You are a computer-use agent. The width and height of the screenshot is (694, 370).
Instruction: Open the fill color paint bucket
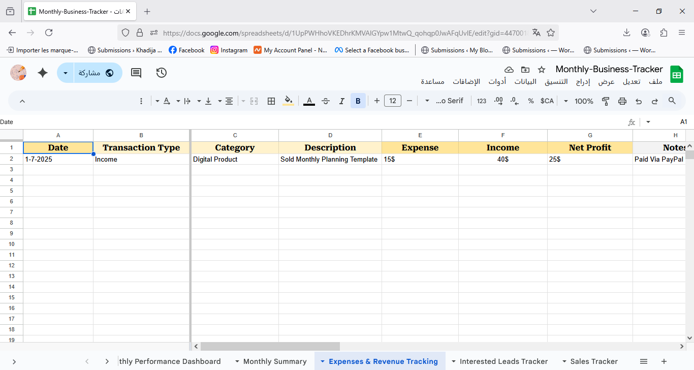pos(288,101)
